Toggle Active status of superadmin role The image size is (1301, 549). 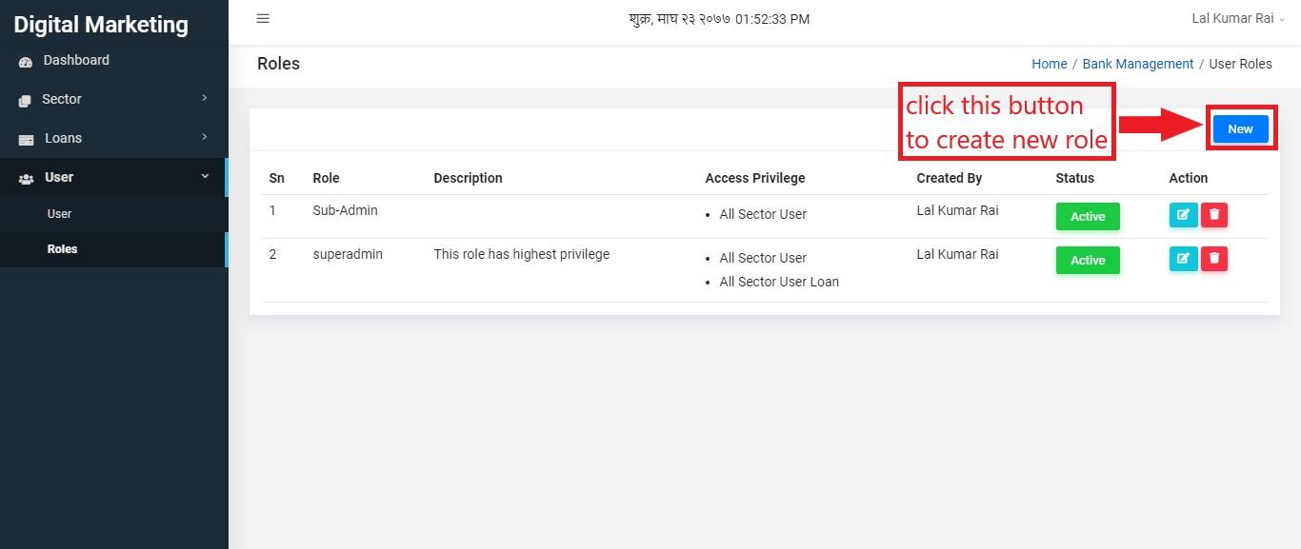click(1088, 260)
